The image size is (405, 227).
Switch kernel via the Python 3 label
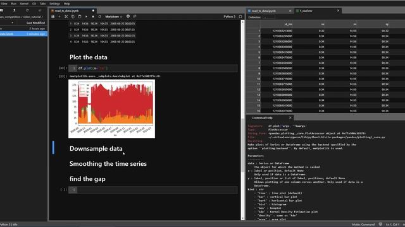pyautogui.click(x=229, y=16)
